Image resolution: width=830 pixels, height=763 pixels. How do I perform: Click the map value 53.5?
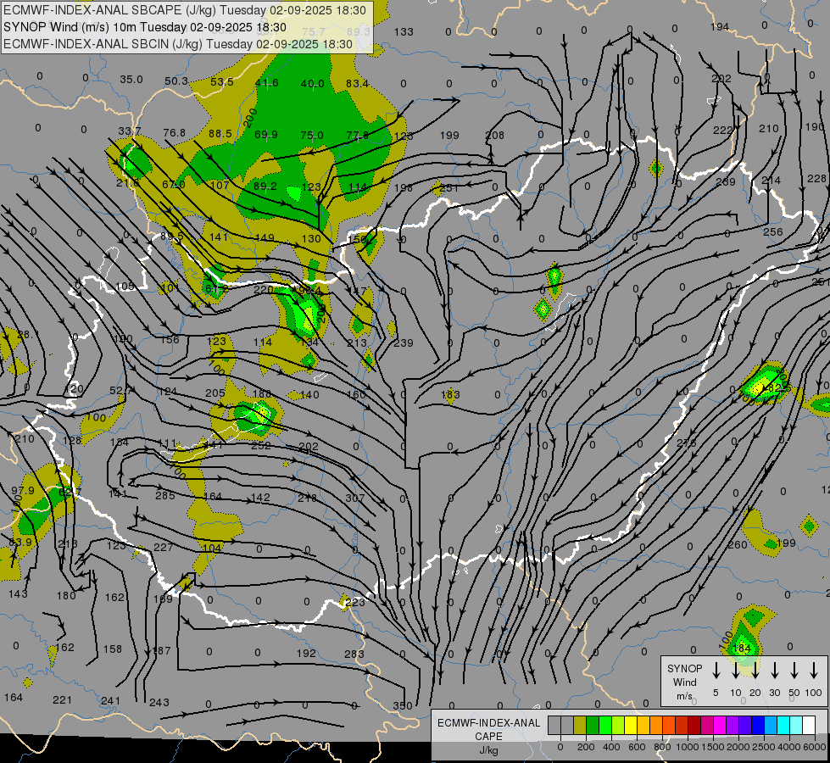[222, 82]
